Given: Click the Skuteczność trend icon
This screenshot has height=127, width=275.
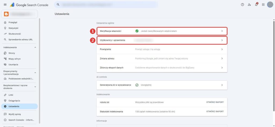Looking at the screenshot, I should [5, 34].
